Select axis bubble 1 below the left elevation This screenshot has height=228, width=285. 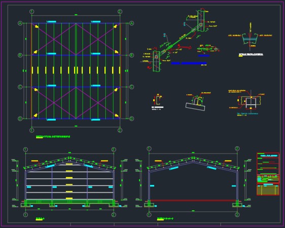click(26, 215)
